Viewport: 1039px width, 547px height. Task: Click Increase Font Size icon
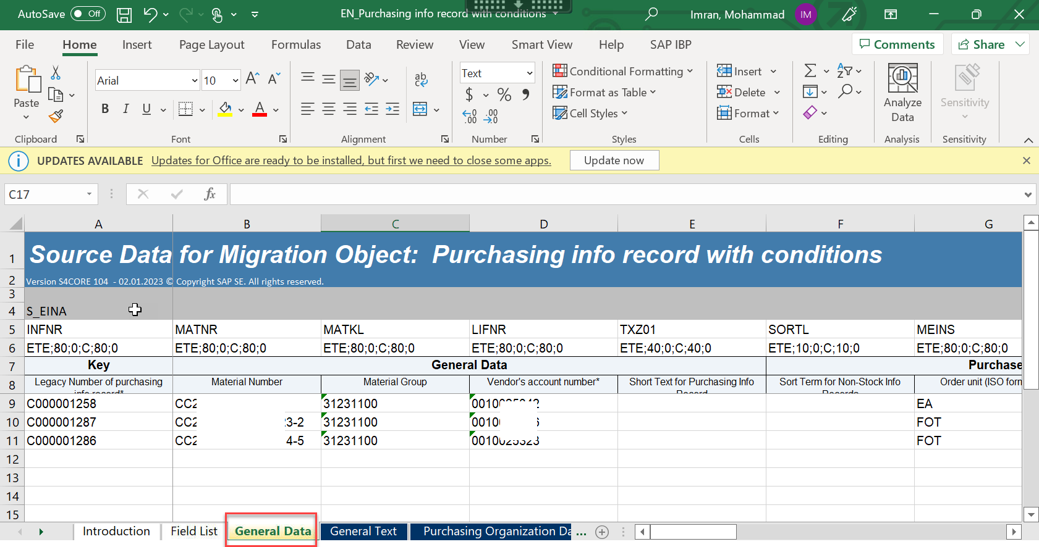(x=252, y=78)
